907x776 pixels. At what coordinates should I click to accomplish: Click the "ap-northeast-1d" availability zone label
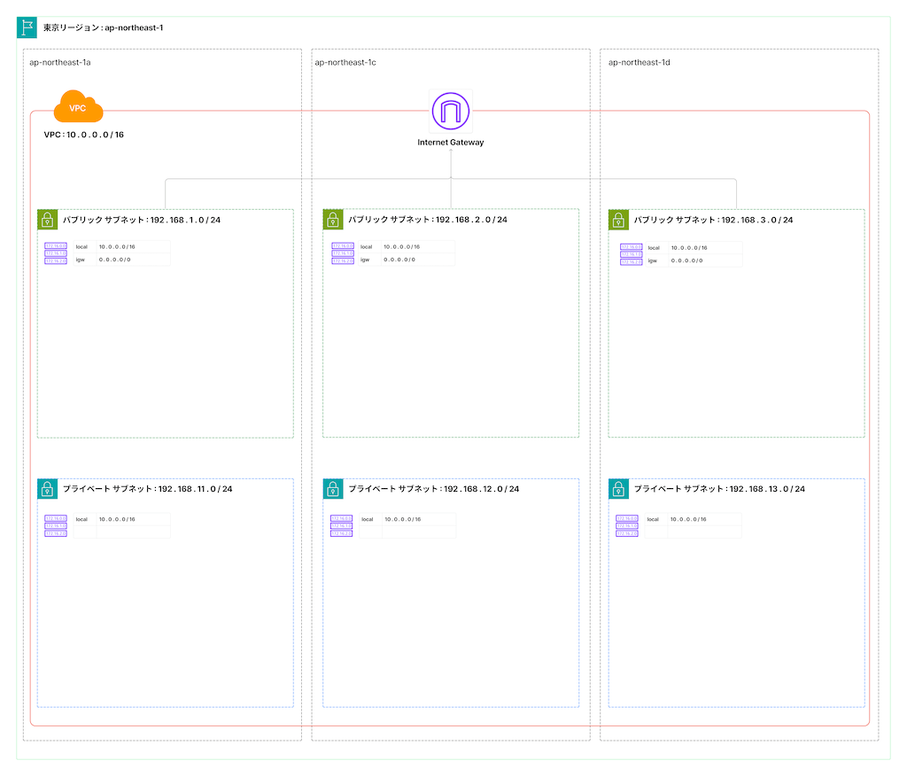[640, 63]
